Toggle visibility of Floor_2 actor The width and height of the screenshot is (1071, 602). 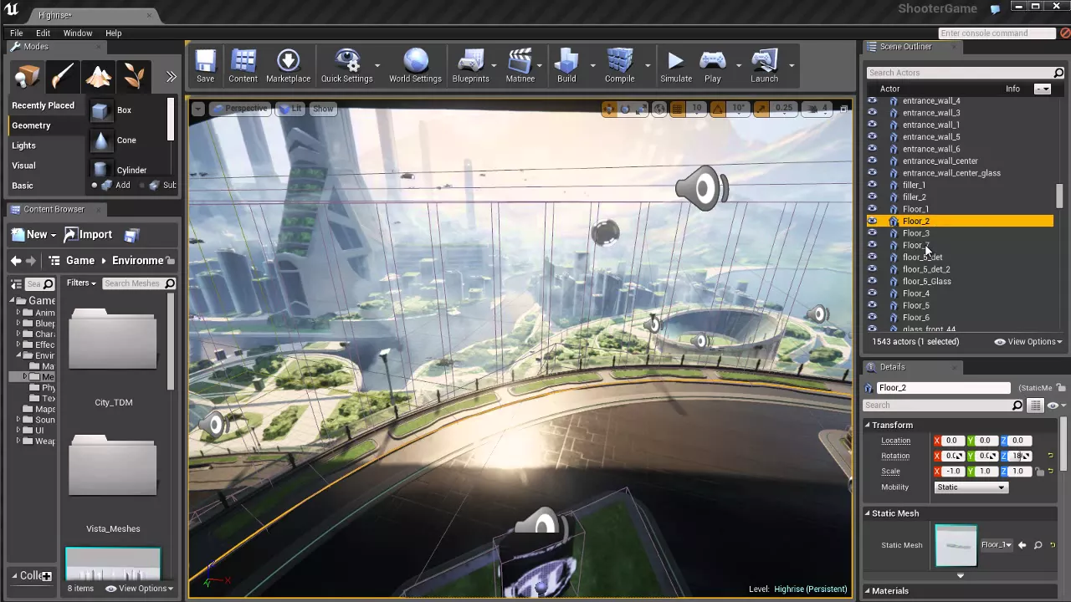click(x=872, y=221)
